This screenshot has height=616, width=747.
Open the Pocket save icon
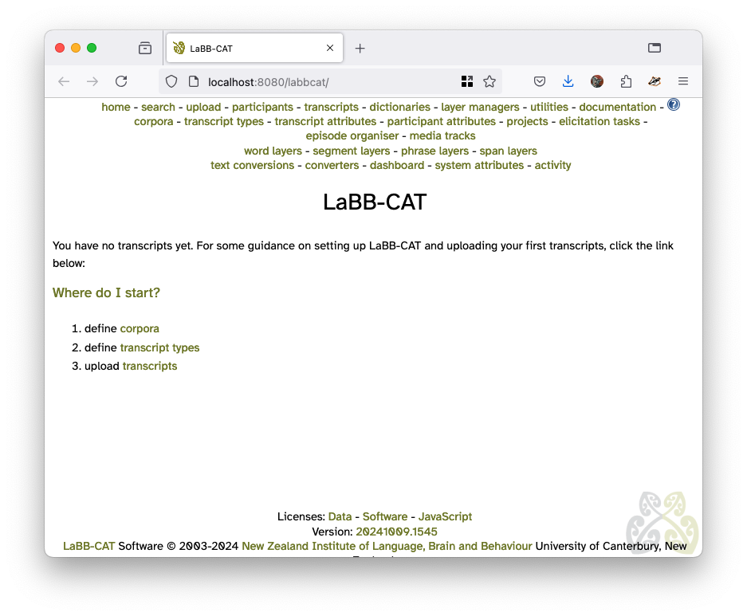click(539, 82)
